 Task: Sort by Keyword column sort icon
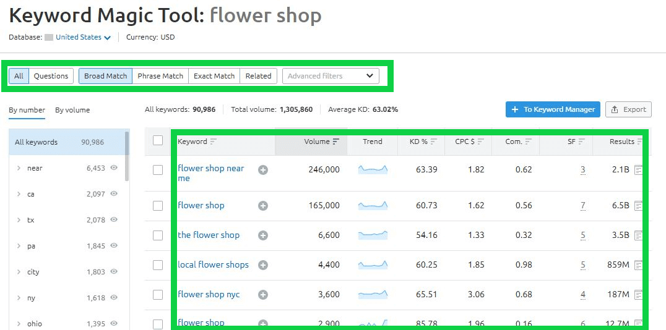[x=213, y=142]
